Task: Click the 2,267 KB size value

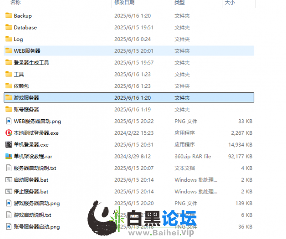Action: pos(242,133)
